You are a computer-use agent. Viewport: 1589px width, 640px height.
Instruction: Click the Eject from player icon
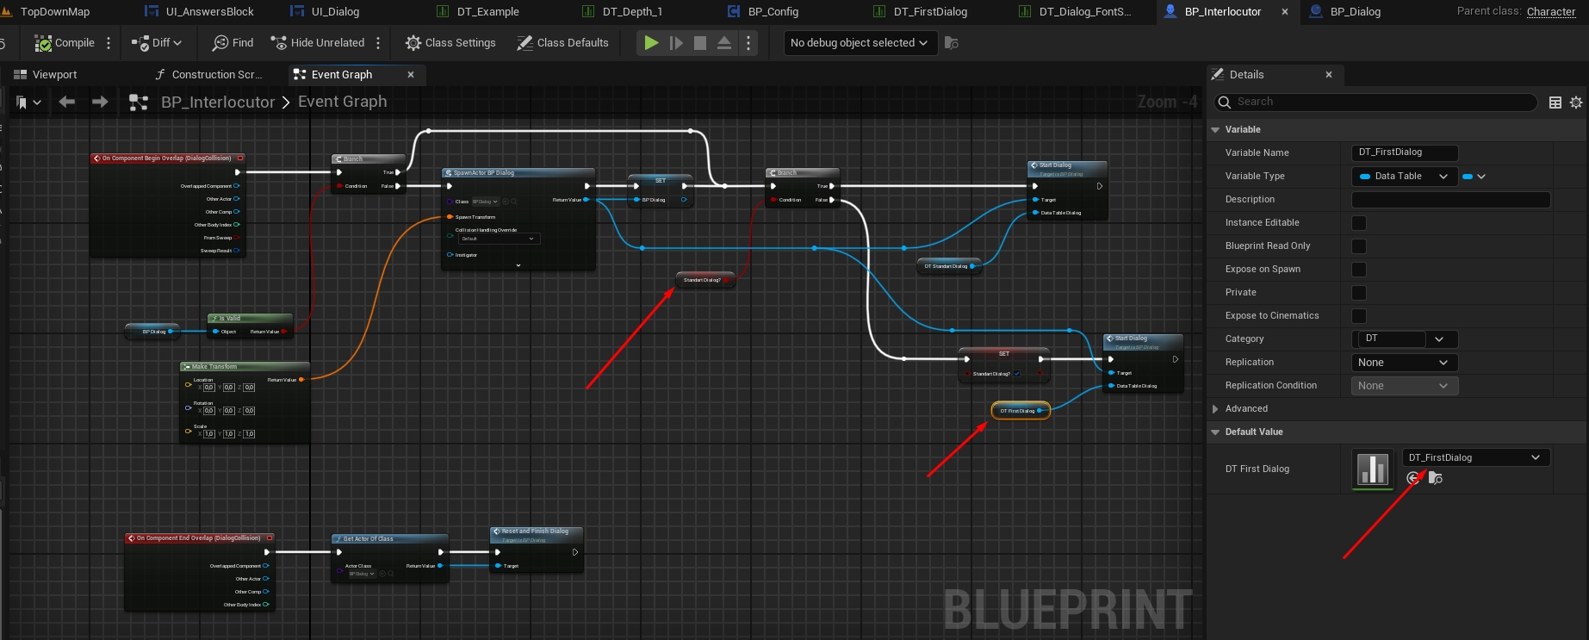724,43
